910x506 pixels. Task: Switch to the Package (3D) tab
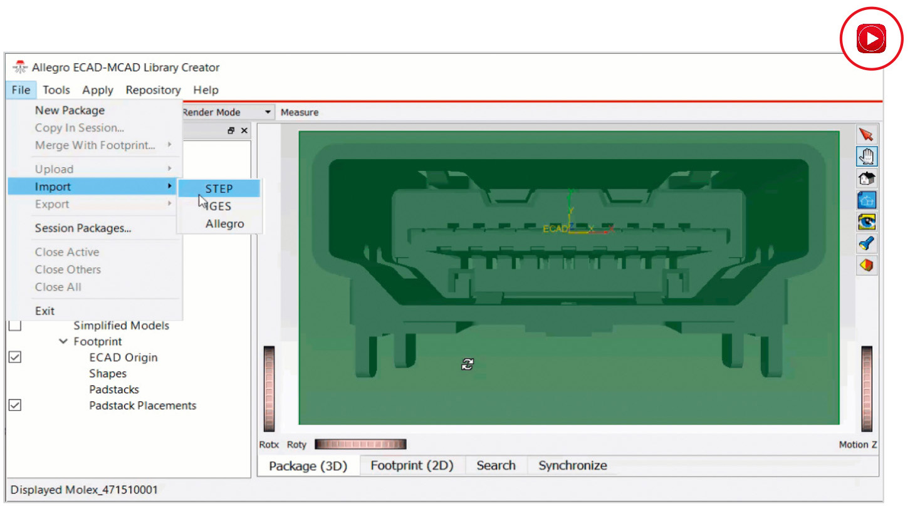[x=308, y=466]
